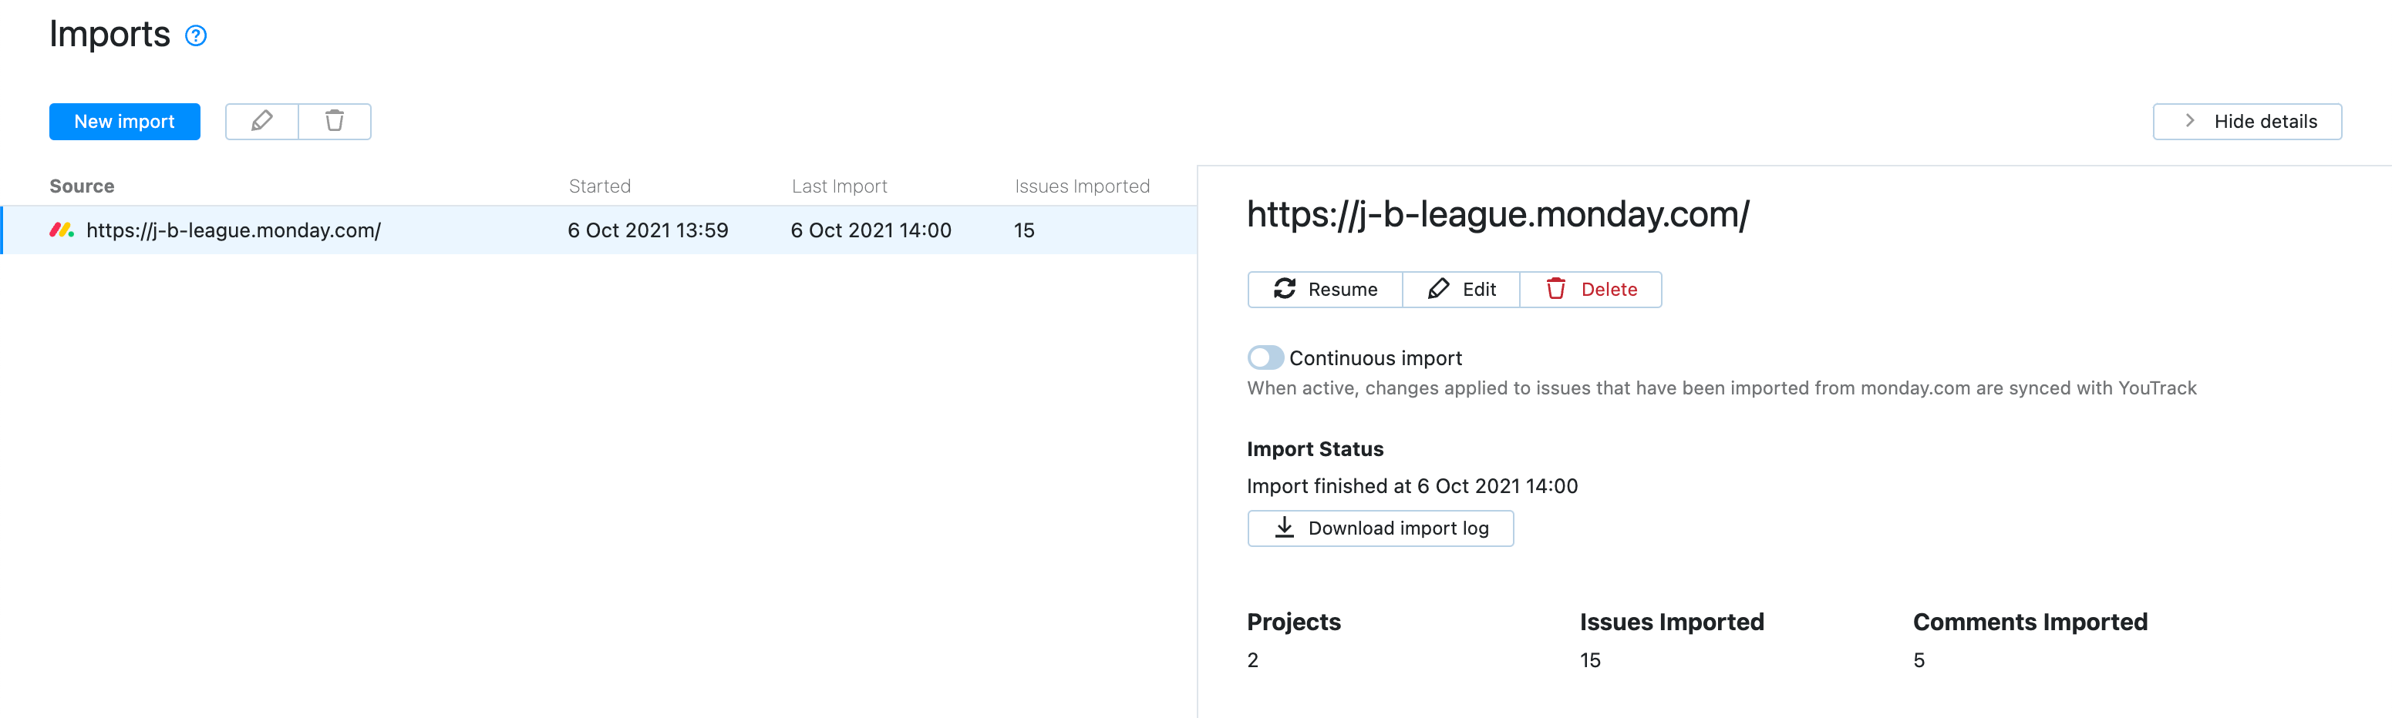
Task: Start a New import
Action: point(124,122)
